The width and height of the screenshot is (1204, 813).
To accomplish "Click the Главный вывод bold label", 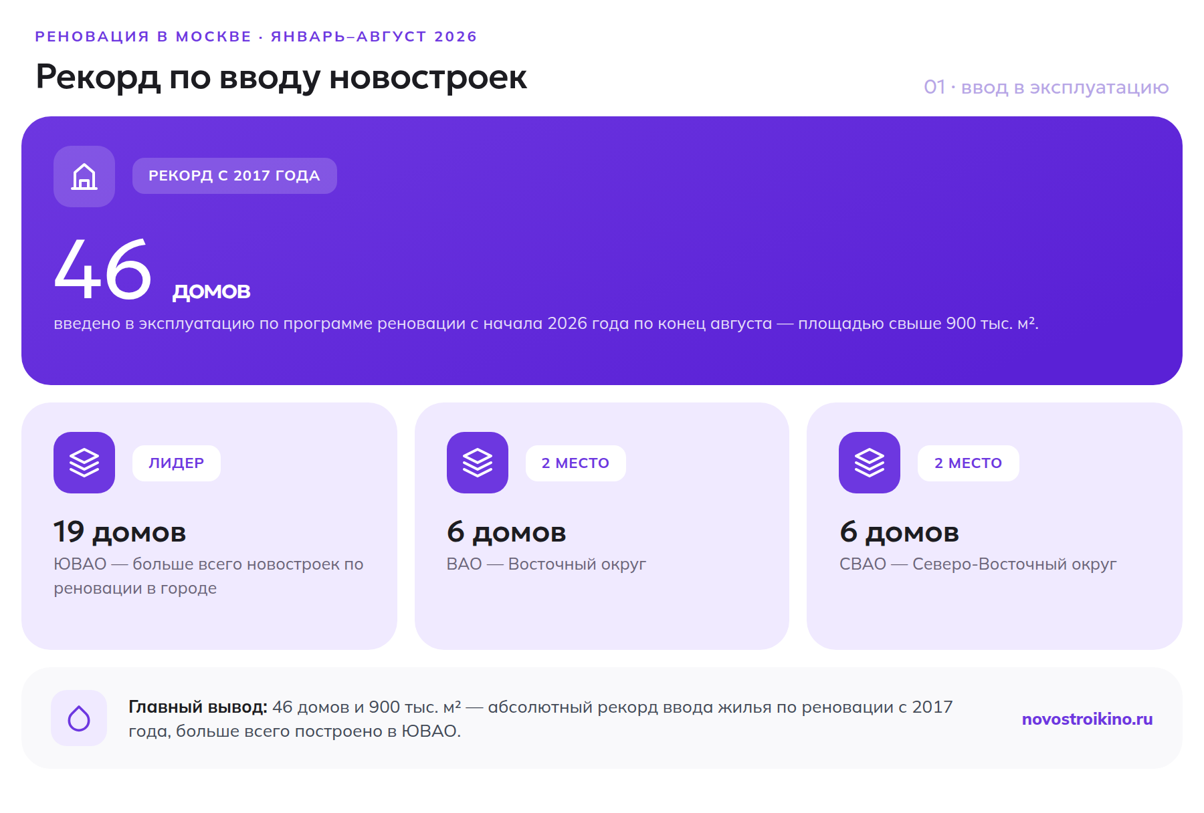I will coord(198,707).
